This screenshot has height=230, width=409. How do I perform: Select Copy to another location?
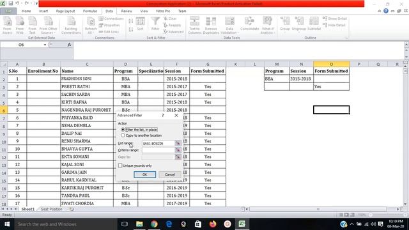[x=141, y=135]
